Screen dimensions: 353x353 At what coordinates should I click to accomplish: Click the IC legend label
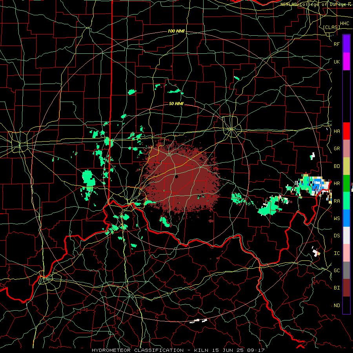[337, 253]
